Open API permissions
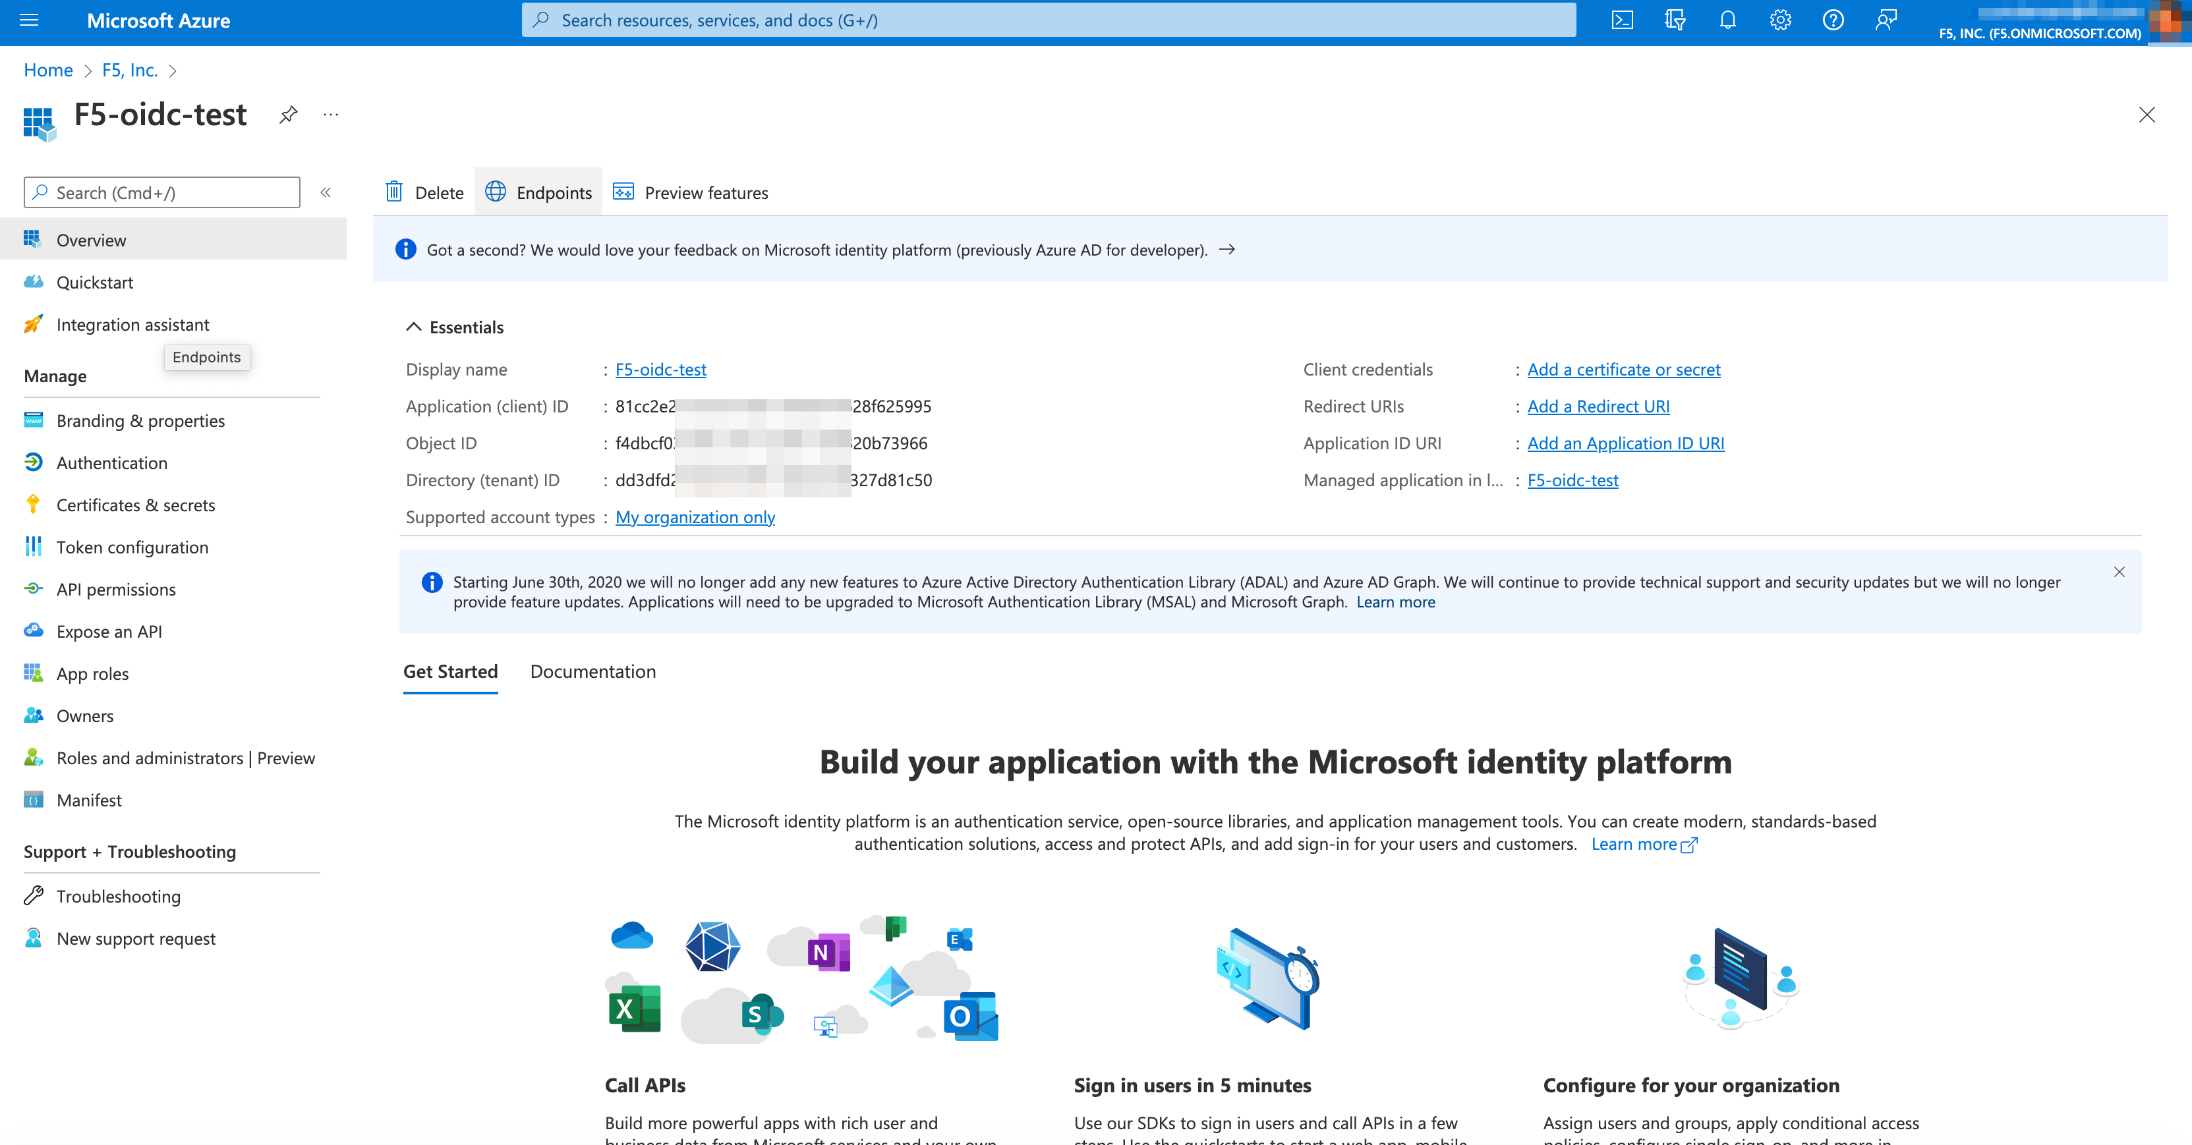This screenshot has height=1145, width=2192. [116, 589]
